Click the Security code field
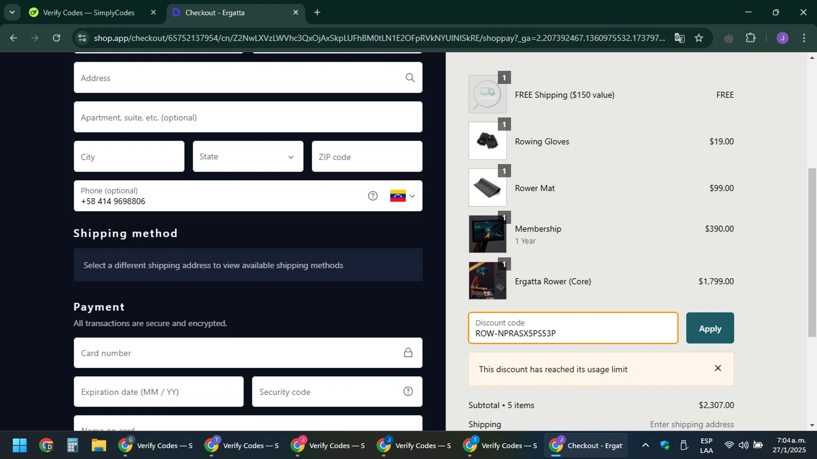 click(x=337, y=391)
